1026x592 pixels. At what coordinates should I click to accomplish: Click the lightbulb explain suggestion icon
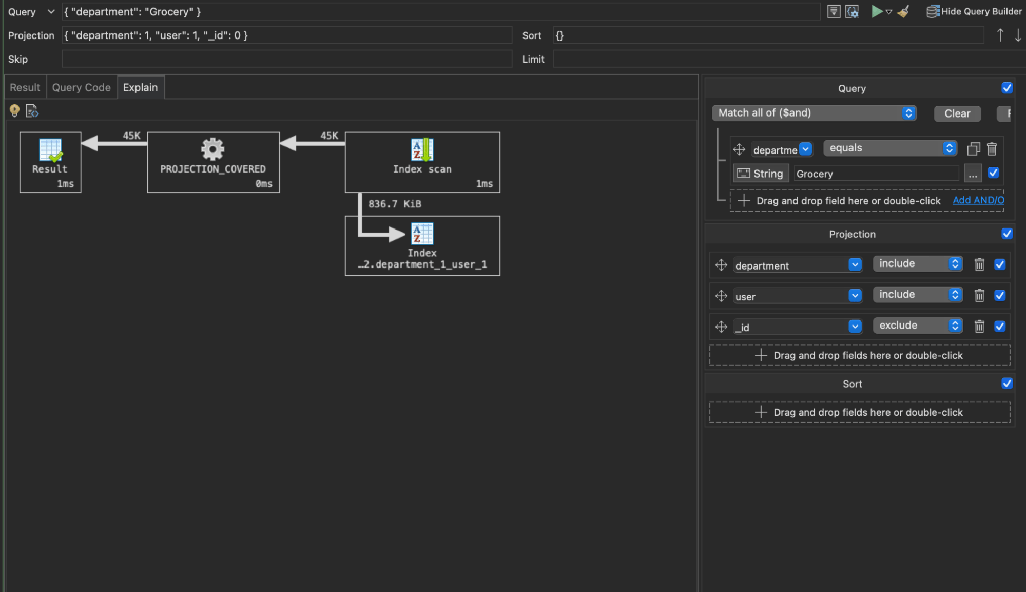click(x=14, y=110)
